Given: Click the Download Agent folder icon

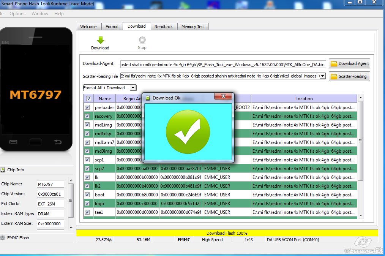Looking at the screenshot, I should (x=334, y=64).
